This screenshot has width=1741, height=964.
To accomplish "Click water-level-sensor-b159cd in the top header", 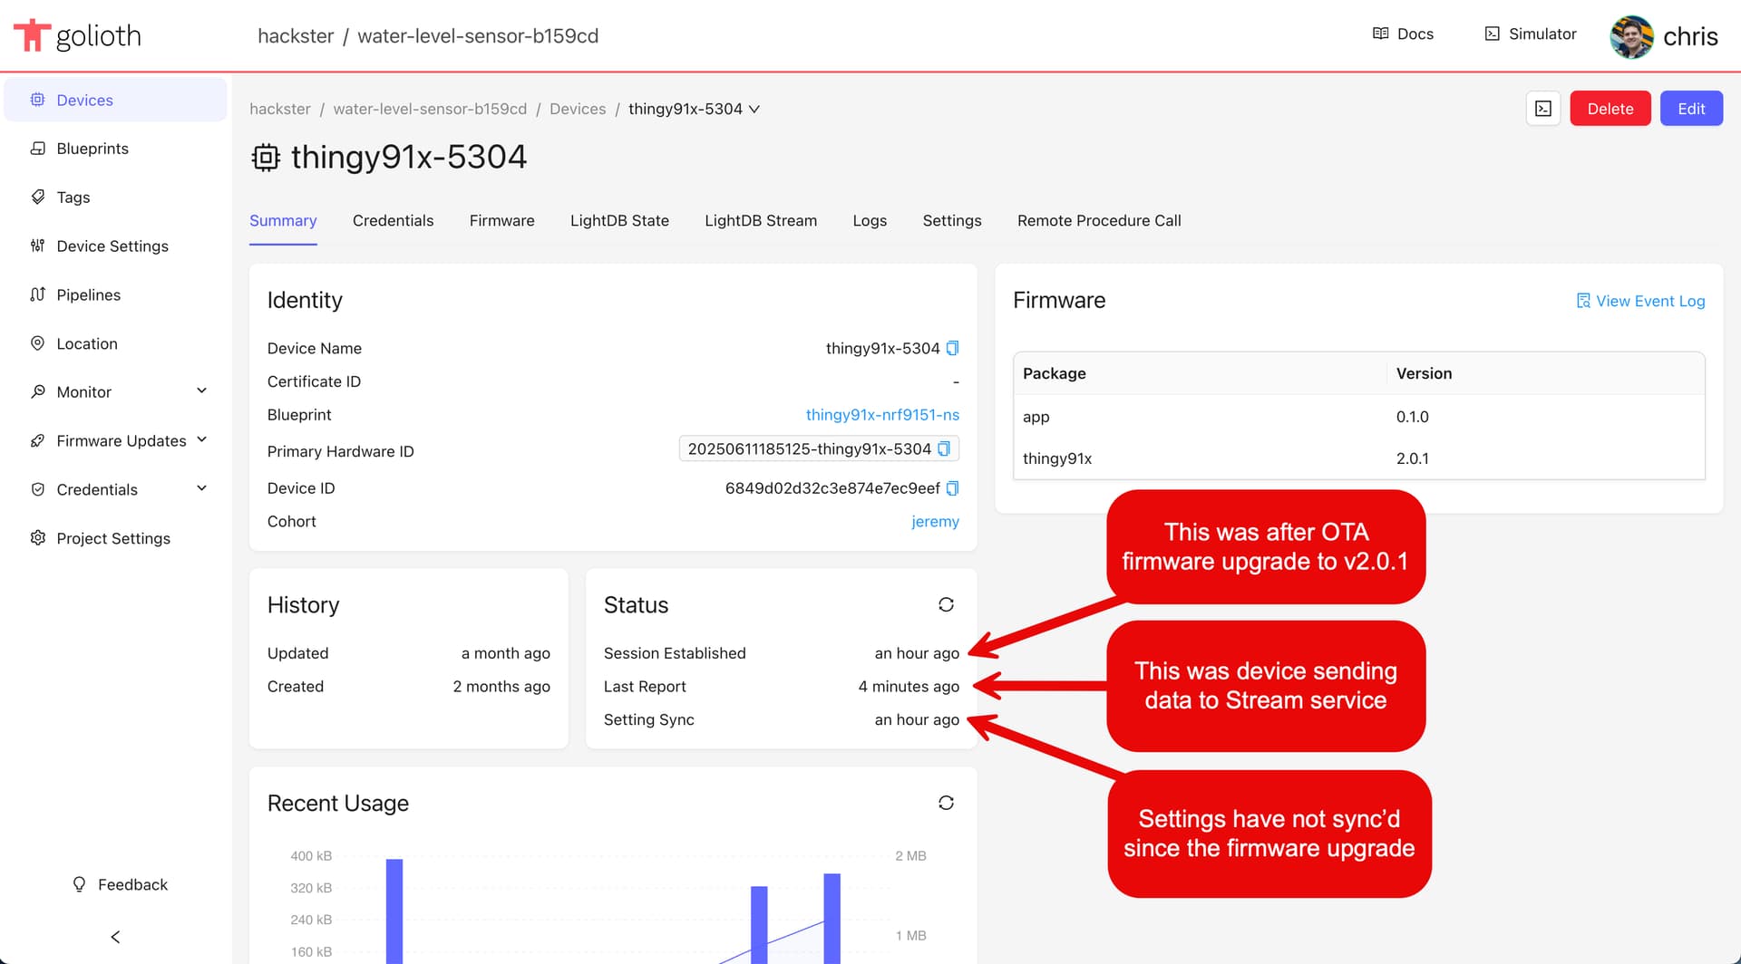I will click(478, 35).
